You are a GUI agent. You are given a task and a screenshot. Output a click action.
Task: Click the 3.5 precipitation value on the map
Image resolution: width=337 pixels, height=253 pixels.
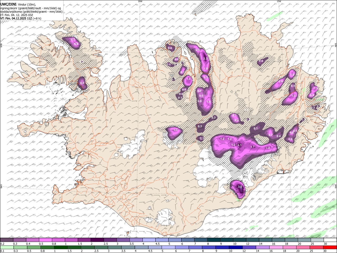click(240, 187)
